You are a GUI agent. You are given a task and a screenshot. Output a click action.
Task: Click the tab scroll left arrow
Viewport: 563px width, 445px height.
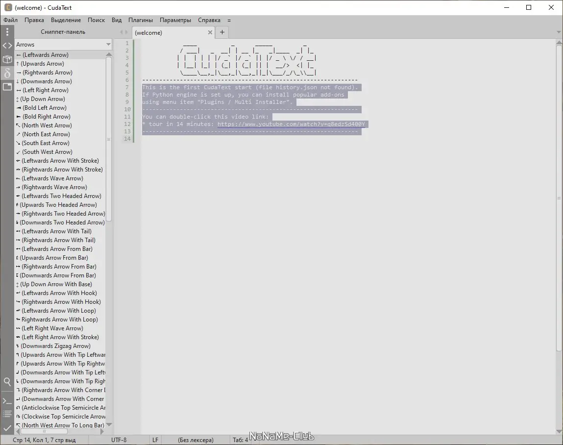[x=122, y=32]
